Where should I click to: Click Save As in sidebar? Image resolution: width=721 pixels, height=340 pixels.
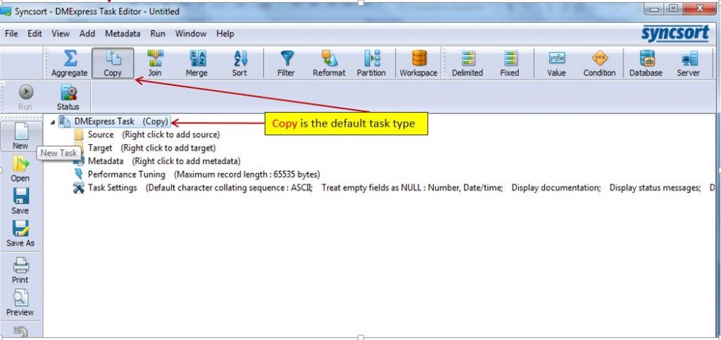(20, 234)
